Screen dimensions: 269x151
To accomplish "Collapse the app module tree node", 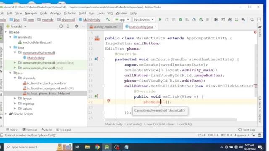I will [6, 32].
